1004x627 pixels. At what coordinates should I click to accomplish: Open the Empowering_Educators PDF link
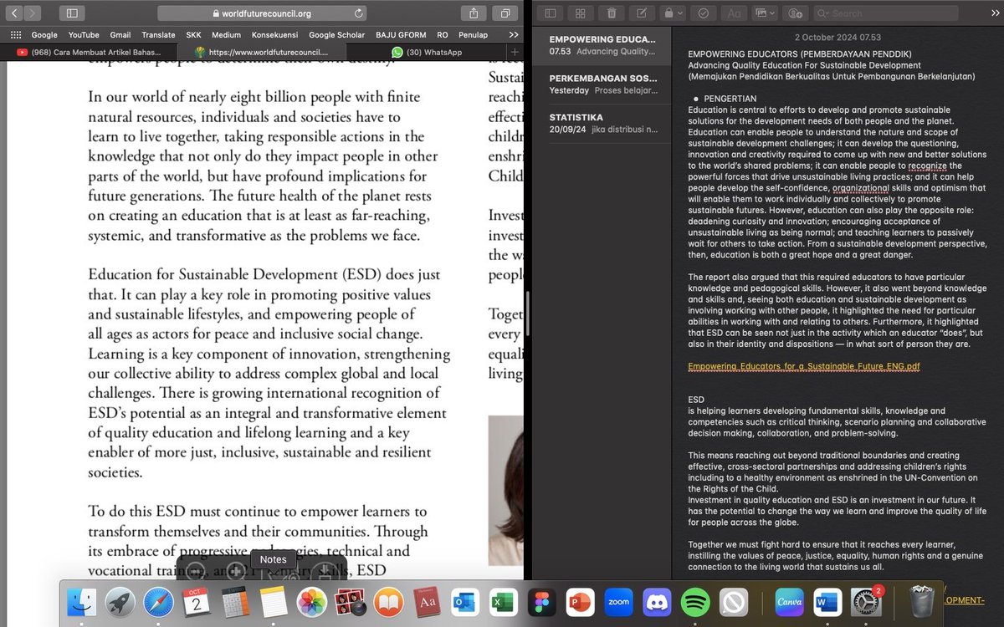[x=803, y=367]
